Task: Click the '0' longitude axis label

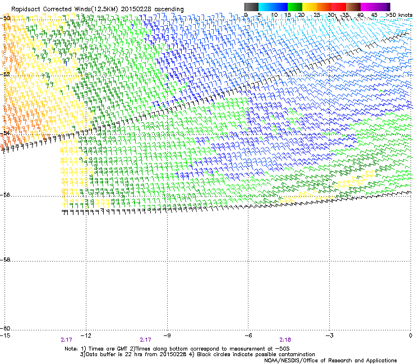Action: coord(411,335)
